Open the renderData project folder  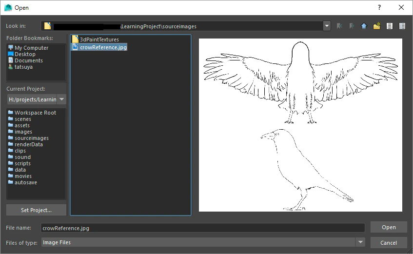coord(25,144)
